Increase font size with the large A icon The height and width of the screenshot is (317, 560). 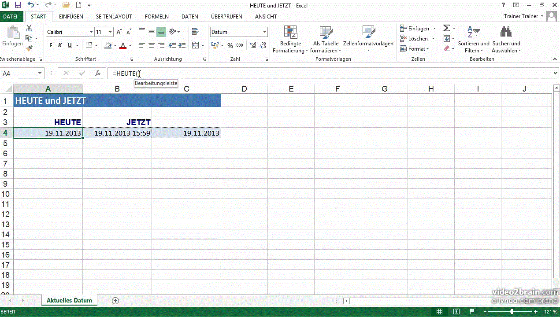(119, 32)
